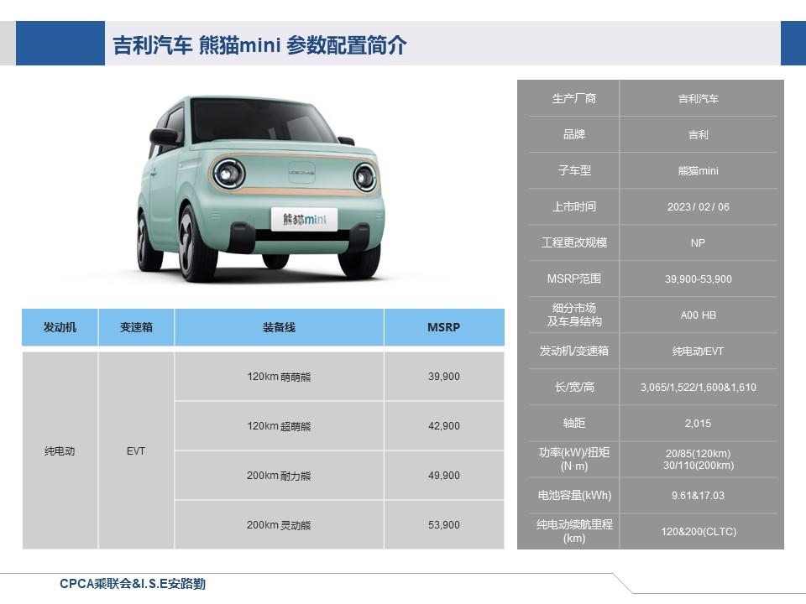
Task: Click the 120&200(CLTC) range value
Action: point(698,532)
